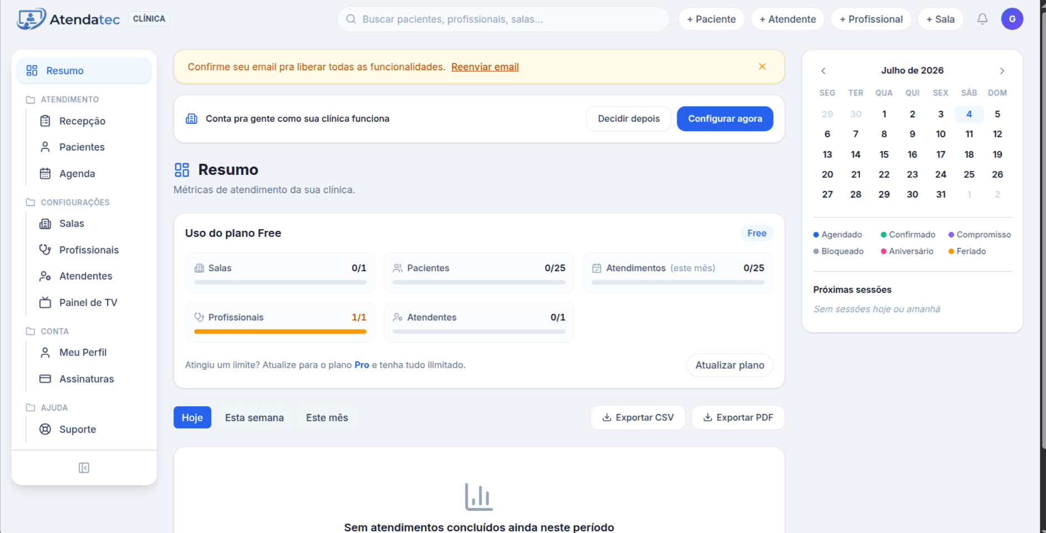The height and width of the screenshot is (533, 1046).
Task: Click the Agenda calendar icon
Action: pos(45,173)
